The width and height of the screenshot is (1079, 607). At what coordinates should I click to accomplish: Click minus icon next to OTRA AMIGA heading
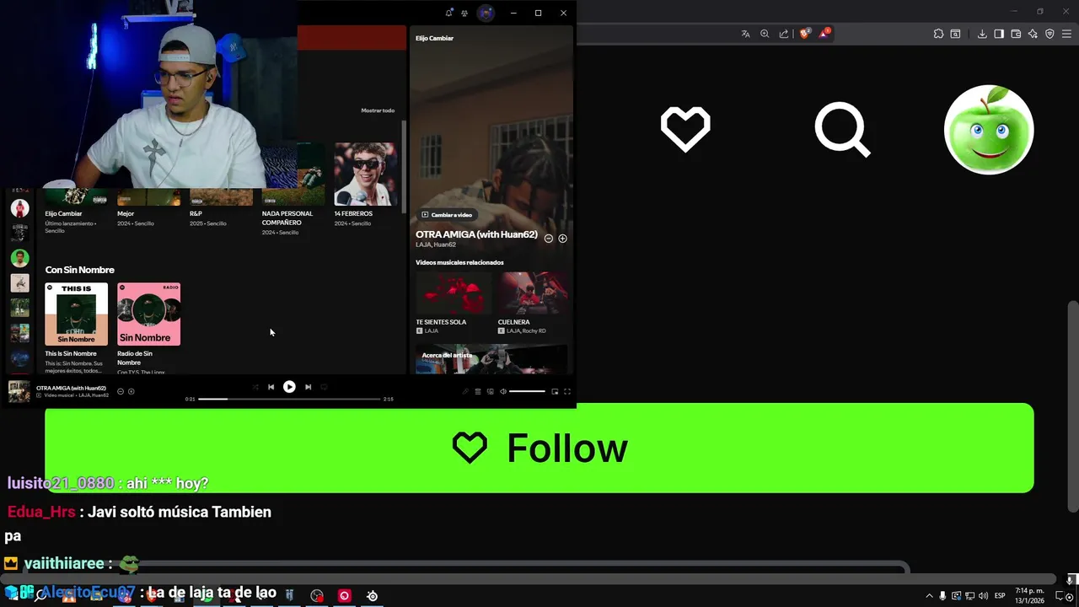tap(549, 239)
